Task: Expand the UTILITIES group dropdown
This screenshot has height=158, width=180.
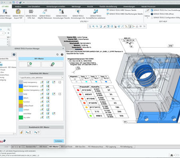Action: point(84,21)
